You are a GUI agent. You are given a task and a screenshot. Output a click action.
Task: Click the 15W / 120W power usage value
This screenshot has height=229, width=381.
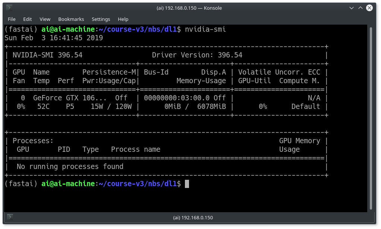pyautogui.click(x=111, y=106)
